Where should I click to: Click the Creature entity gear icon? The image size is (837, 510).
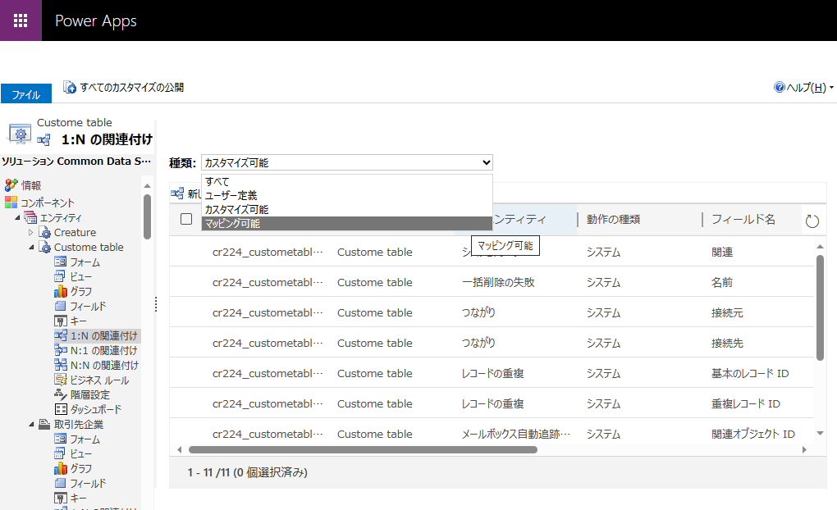(45, 233)
